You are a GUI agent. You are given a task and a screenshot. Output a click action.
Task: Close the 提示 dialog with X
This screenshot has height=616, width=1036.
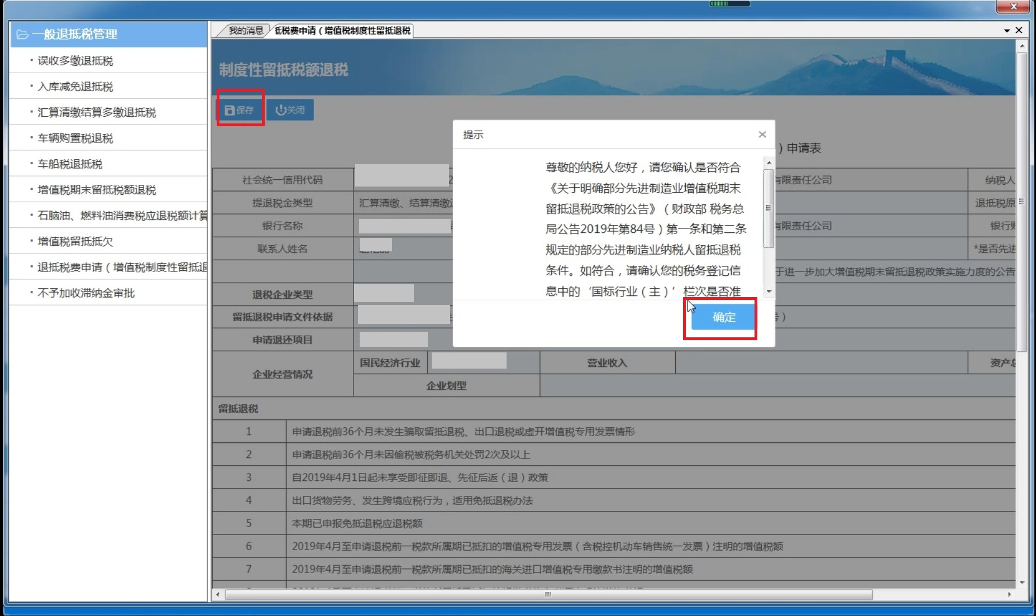click(762, 135)
